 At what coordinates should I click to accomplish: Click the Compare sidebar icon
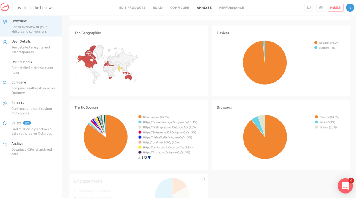pos(5,83)
